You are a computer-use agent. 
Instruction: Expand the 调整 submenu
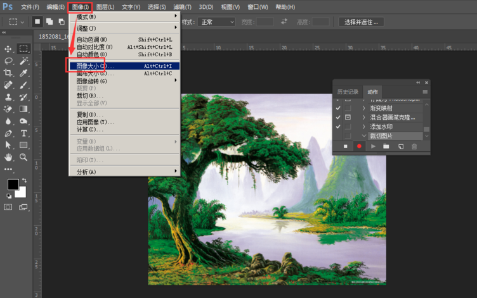tap(125, 28)
